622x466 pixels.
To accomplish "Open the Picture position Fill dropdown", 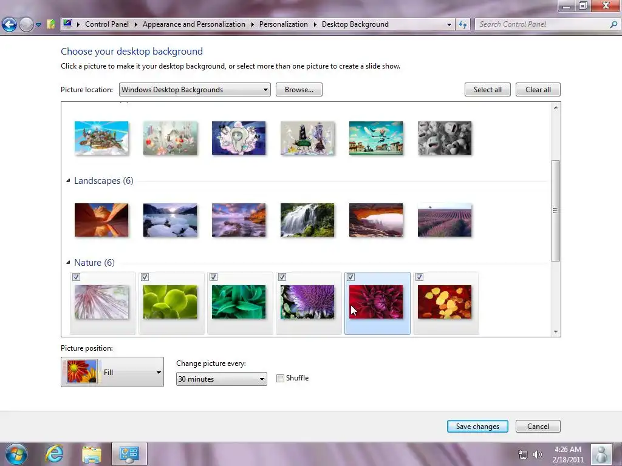I will click(x=112, y=372).
